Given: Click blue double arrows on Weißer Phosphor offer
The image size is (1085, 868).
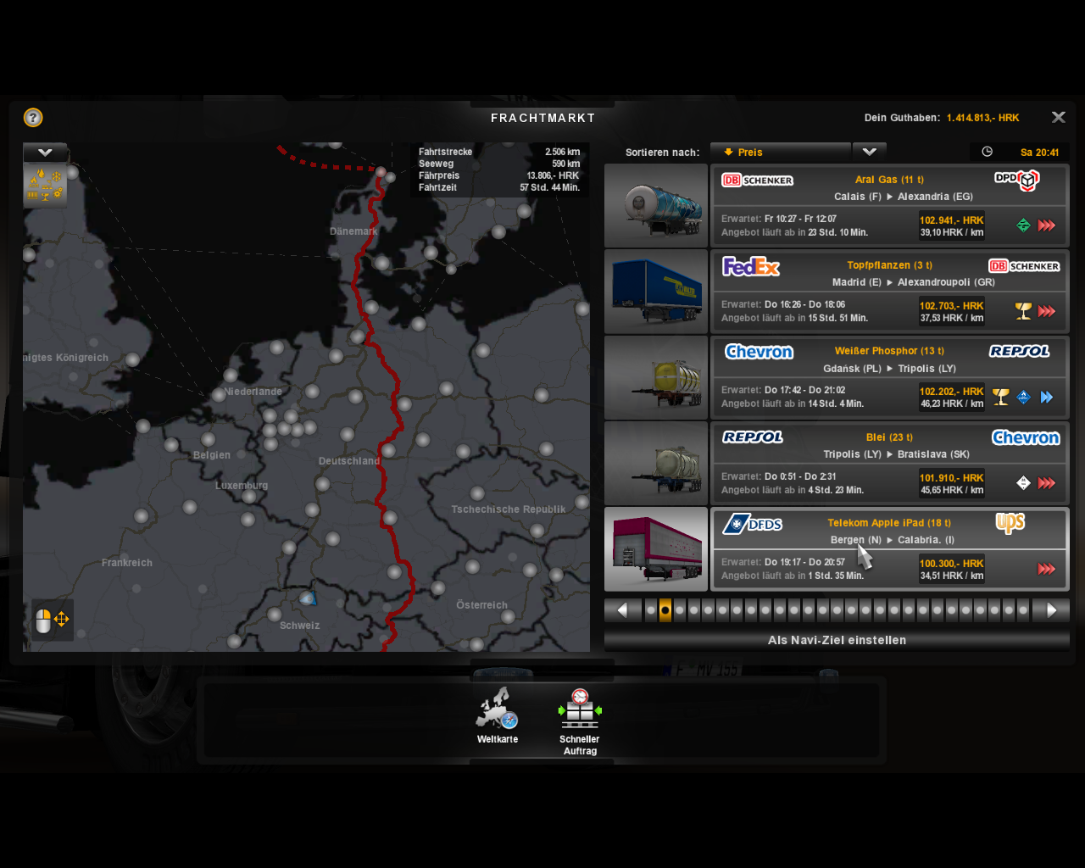Looking at the screenshot, I should click(1047, 397).
